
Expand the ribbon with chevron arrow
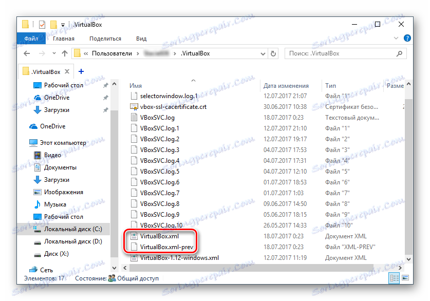pos(396,39)
